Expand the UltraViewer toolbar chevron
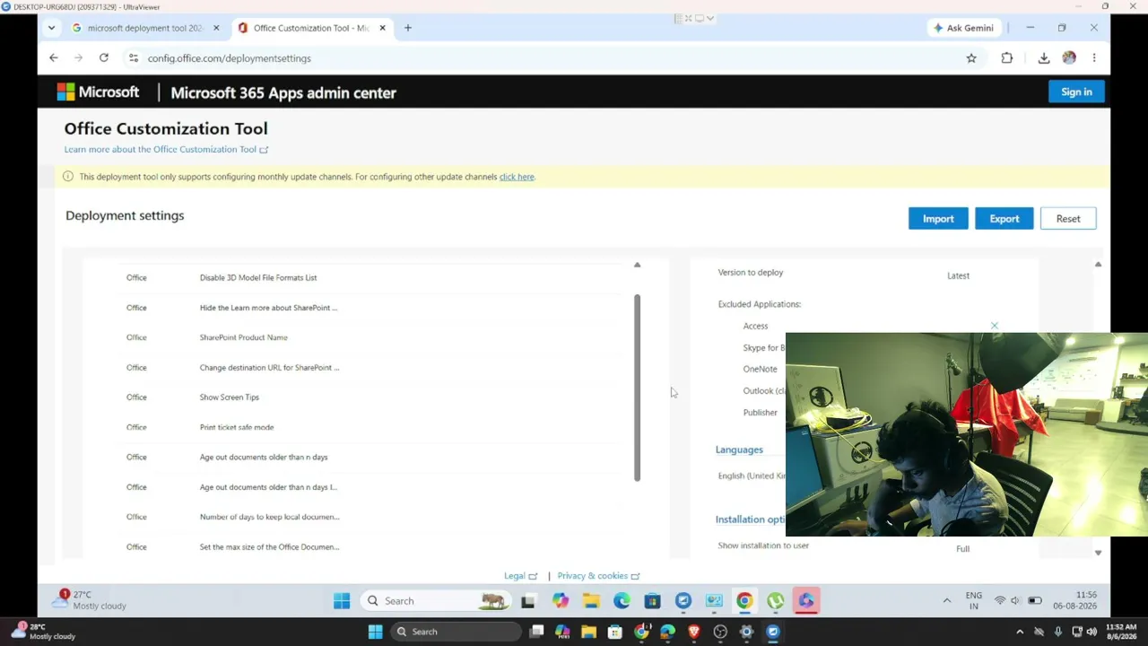 click(709, 18)
